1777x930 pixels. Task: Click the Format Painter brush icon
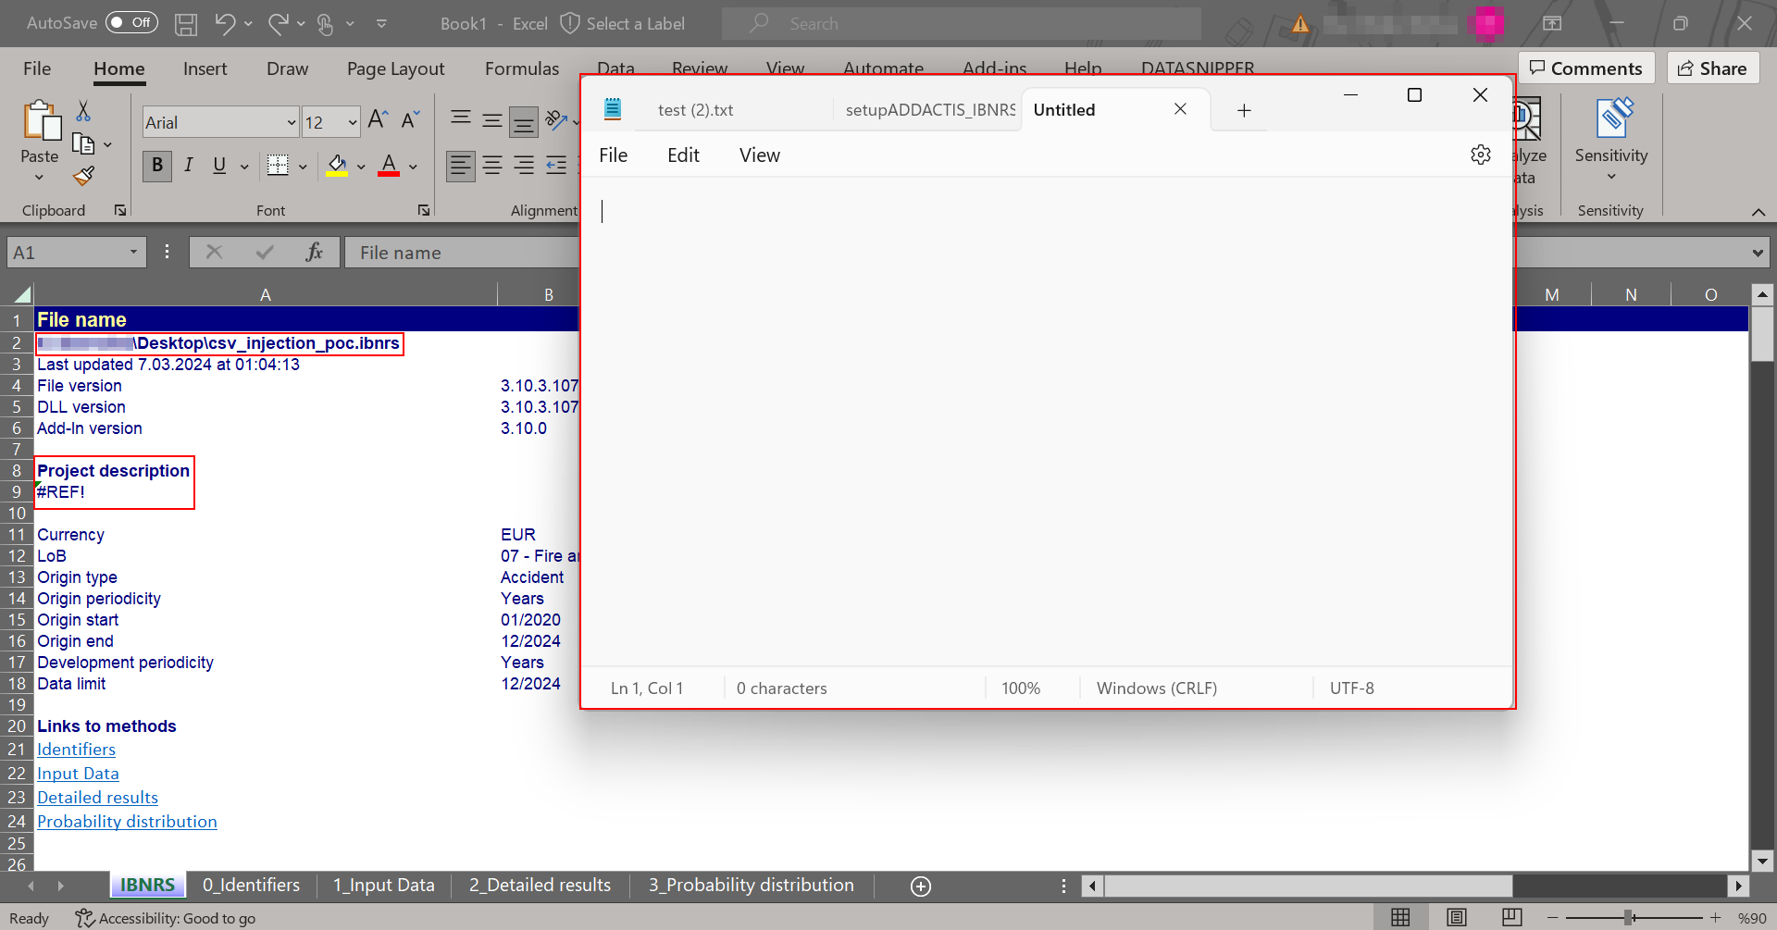[84, 175]
